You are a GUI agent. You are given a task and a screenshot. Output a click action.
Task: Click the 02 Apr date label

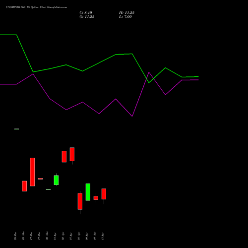coord(63,236)
